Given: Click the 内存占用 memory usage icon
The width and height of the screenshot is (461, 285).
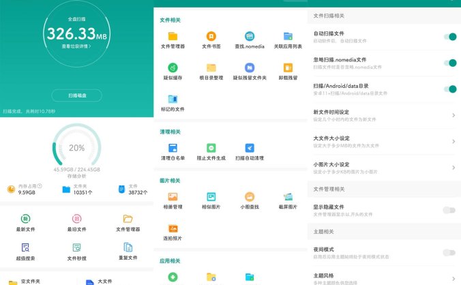Looking at the screenshot, I should [x=11, y=190].
